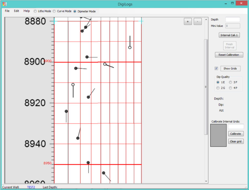Open the File menu
249x190 pixels.
click(7, 11)
